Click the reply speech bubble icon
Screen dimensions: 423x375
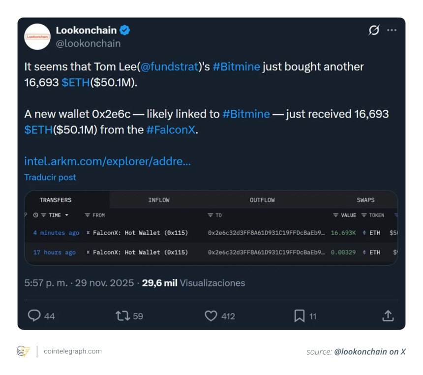click(x=34, y=315)
